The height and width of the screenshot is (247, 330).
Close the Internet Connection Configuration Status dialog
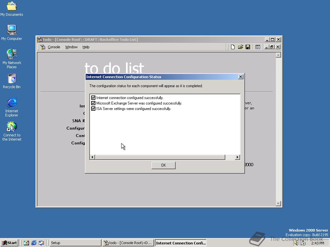[240, 77]
